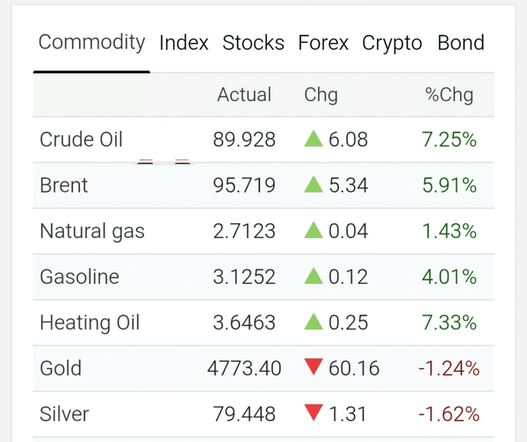Image resolution: width=527 pixels, height=442 pixels.
Task: Click the red down arrow for Silver
Action: pyautogui.click(x=314, y=412)
